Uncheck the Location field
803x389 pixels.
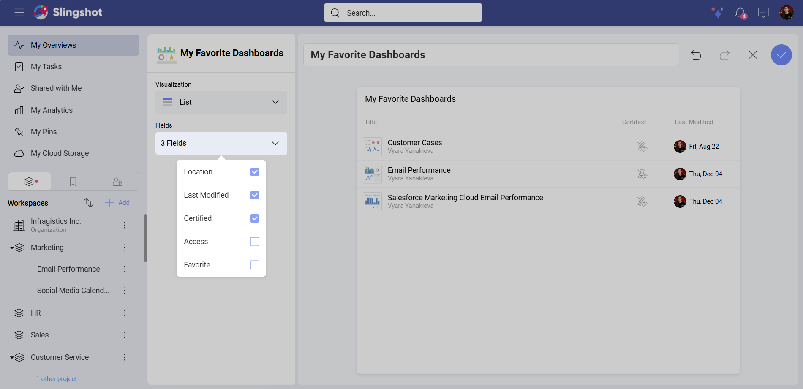(254, 171)
